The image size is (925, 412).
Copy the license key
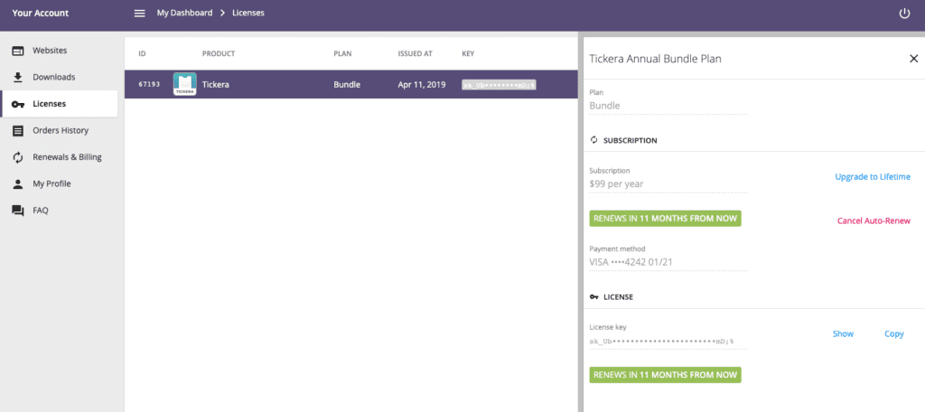pos(893,334)
